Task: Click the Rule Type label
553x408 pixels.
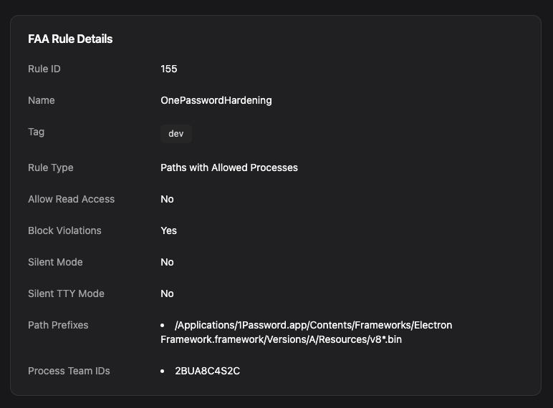Action: 51,167
